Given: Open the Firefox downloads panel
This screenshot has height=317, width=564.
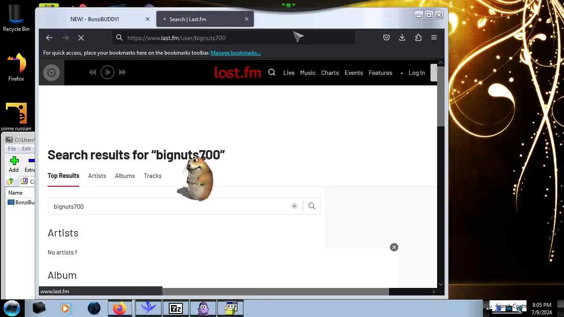Looking at the screenshot, I should (402, 38).
